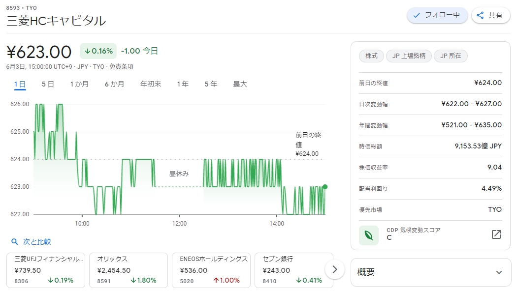
Task: Open the ENEOSホールディングス stock card
Action: 211,270
